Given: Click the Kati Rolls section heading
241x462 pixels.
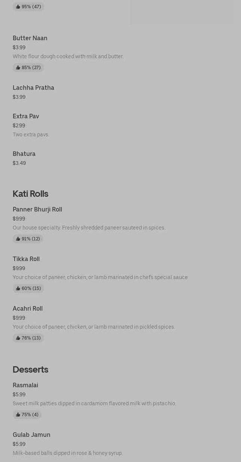Looking at the screenshot, I should (x=30, y=193).
